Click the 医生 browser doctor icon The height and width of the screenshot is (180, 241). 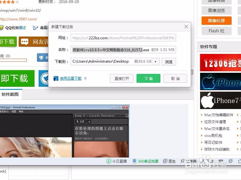[x=165, y=161]
